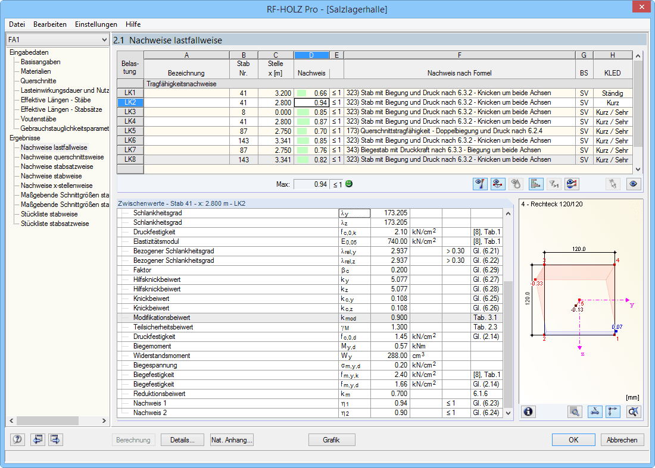
Task: Open help via the question-mark bubble icon
Action: coord(17,439)
